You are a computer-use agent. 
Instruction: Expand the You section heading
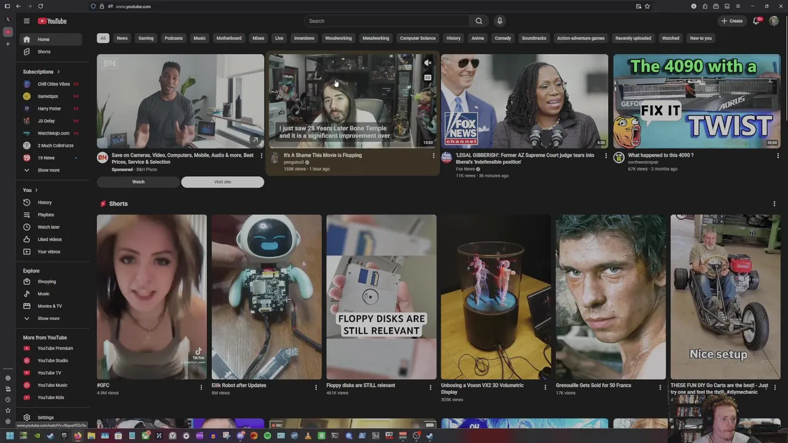(31, 190)
